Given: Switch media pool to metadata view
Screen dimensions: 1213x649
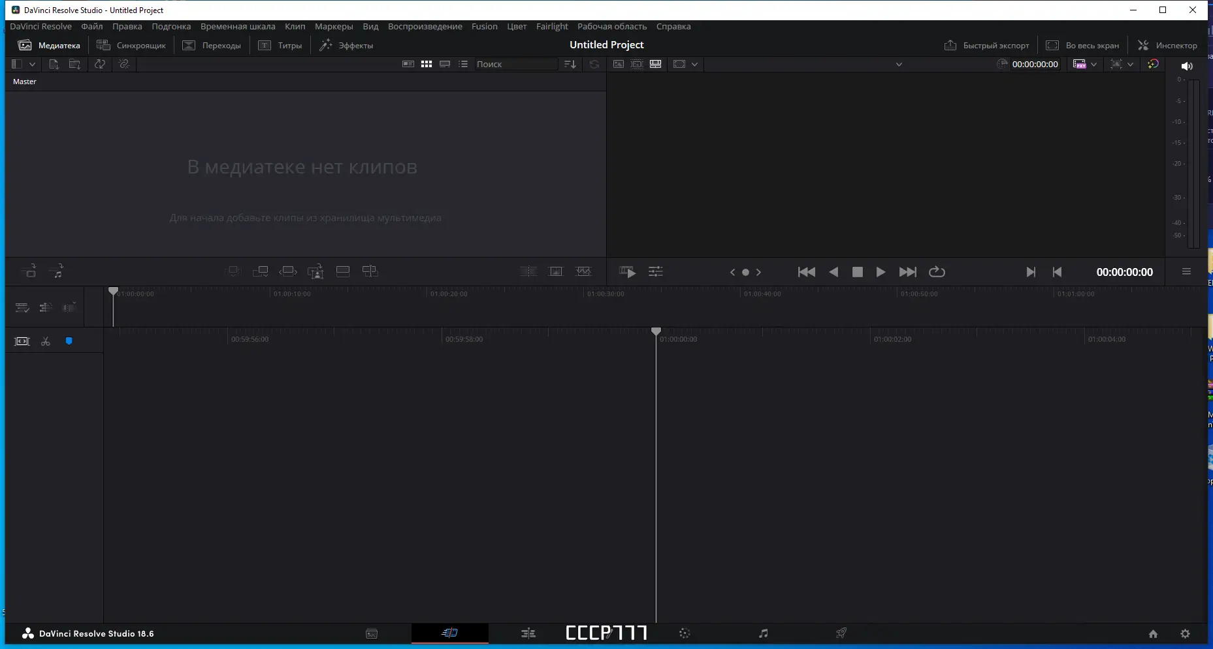Looking at the screenshot, I should pos(408,64).
